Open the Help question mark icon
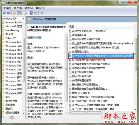This screenshot has width=139, height=125. (x=31, y=13)
